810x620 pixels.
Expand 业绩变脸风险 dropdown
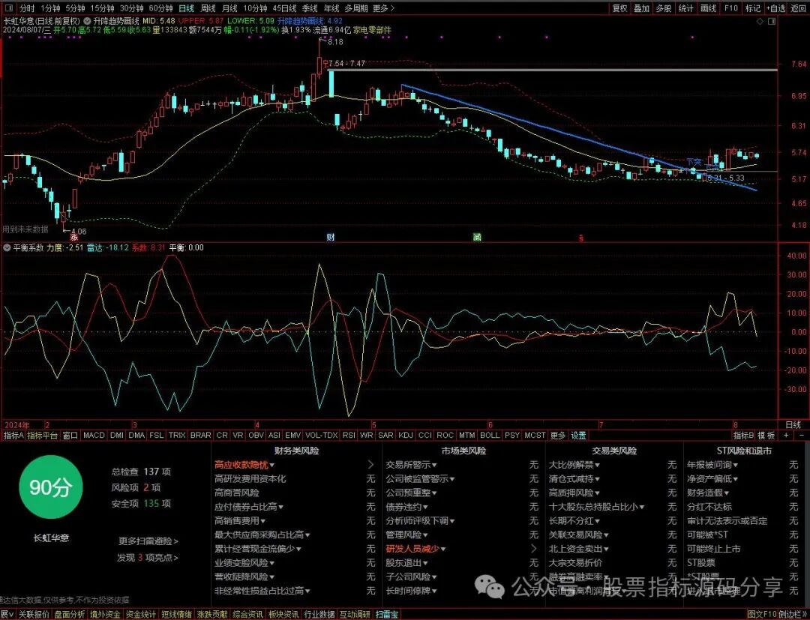click(x=244, y=563)
